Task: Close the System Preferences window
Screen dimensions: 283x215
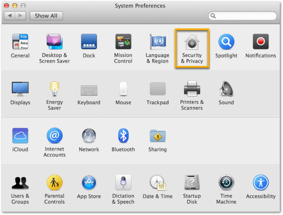Action: pyautogui.click(x=7, y=6)
